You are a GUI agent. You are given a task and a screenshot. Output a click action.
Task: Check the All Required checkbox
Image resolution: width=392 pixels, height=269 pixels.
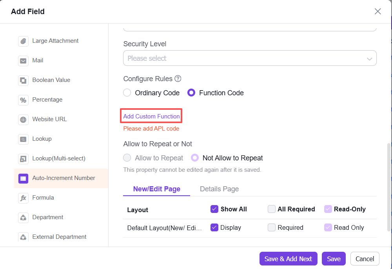pyautogui.click(x=272, y=209)
